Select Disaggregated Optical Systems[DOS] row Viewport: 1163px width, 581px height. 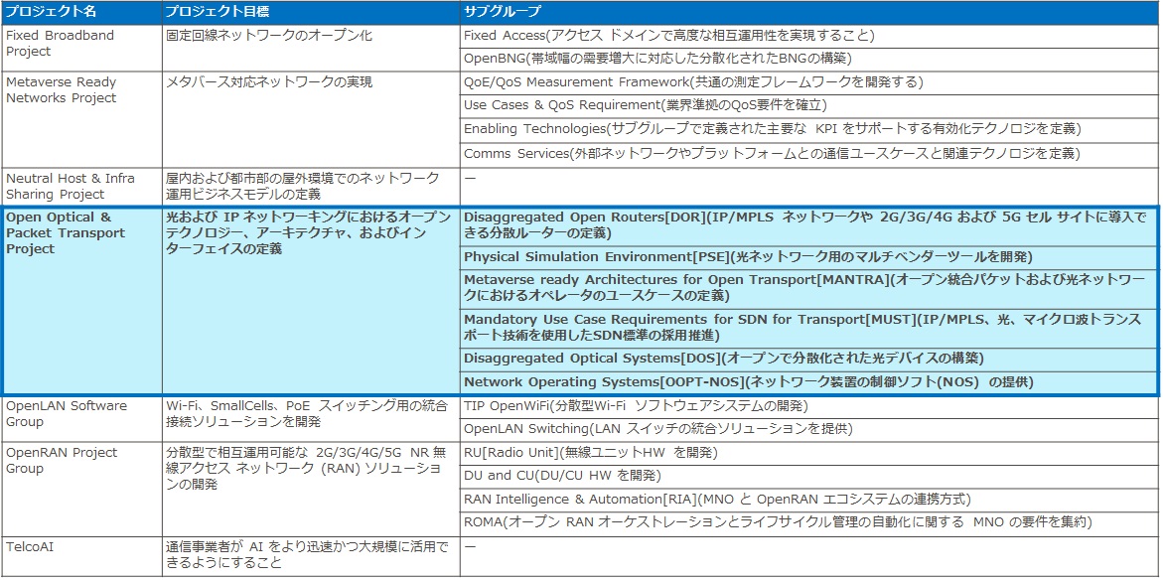coord(810,359)
